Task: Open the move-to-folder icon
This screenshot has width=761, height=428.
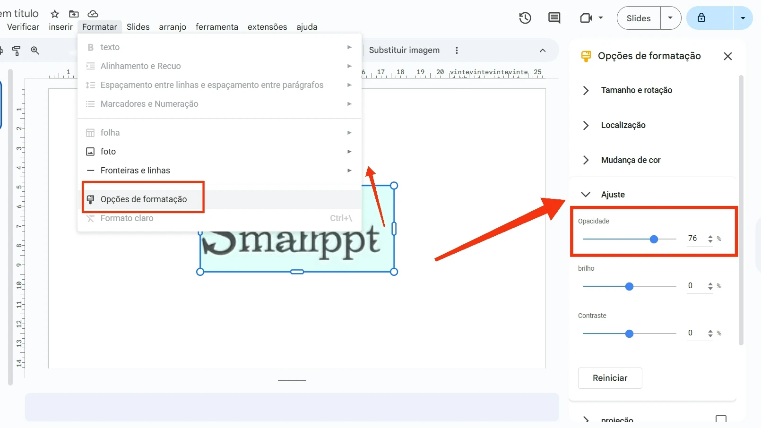Action: (x=74, y=14)
